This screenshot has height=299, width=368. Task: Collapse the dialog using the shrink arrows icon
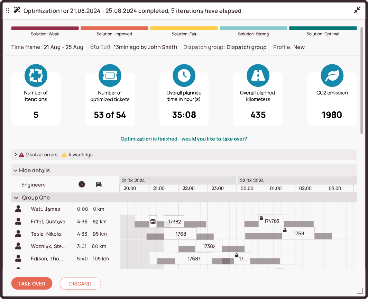[x=357, y=11]
